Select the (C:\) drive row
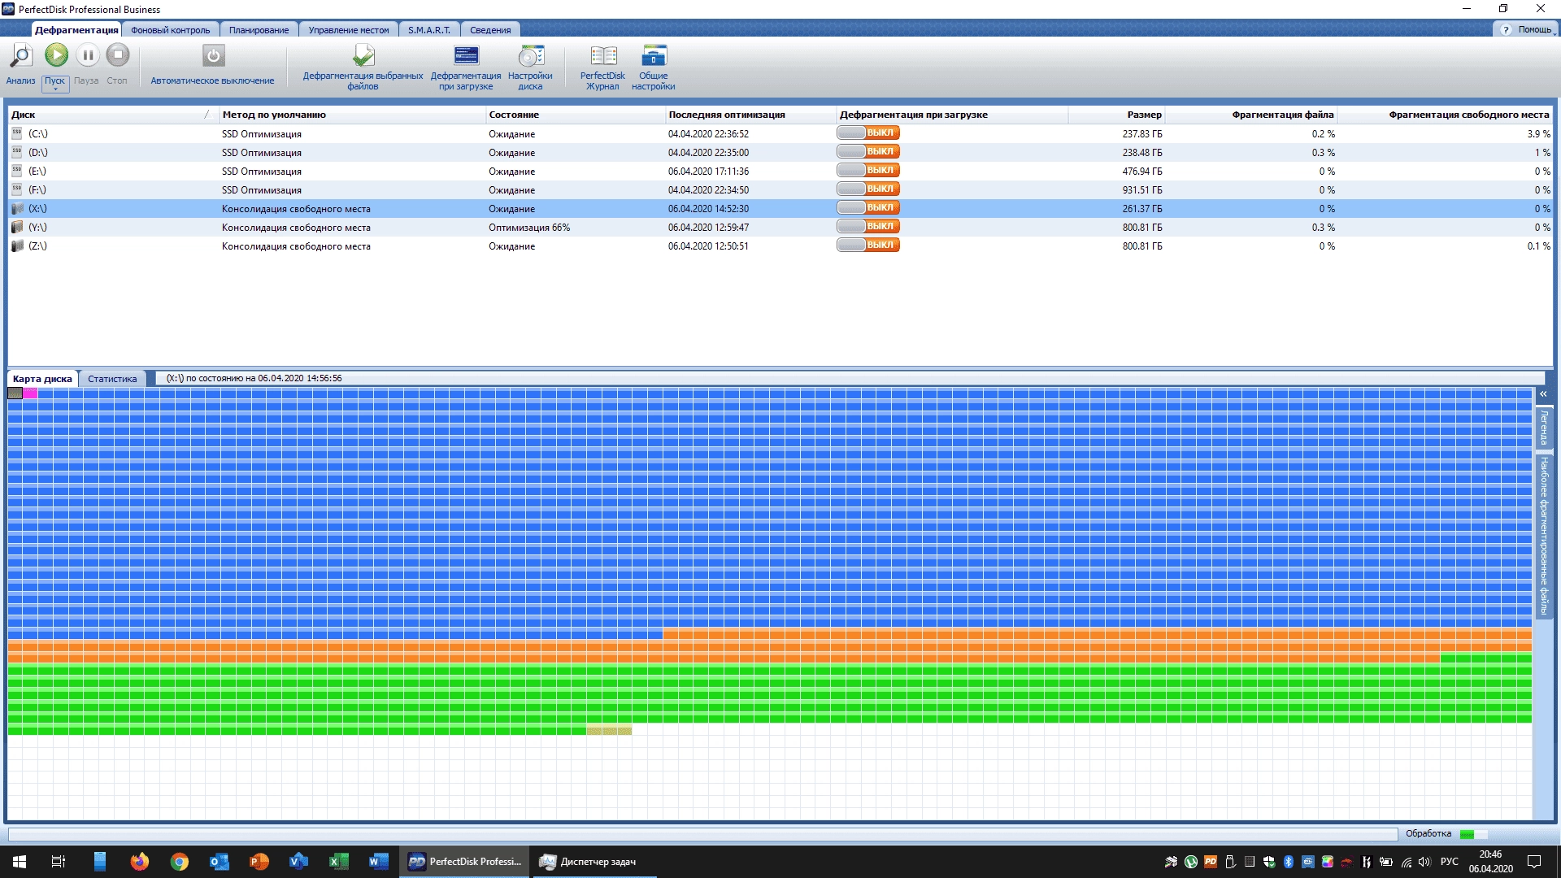This screenshot has width=1561, height=878. [780, 133]
